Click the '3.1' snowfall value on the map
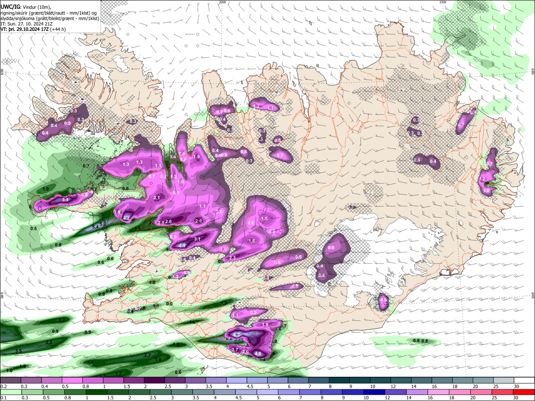This screenshot has height=401, width=535. 198,239
